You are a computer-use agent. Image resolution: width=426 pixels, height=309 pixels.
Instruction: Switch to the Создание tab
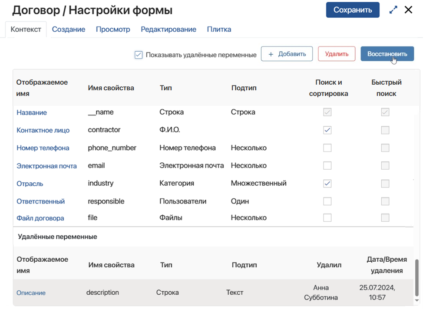point(69,30)
